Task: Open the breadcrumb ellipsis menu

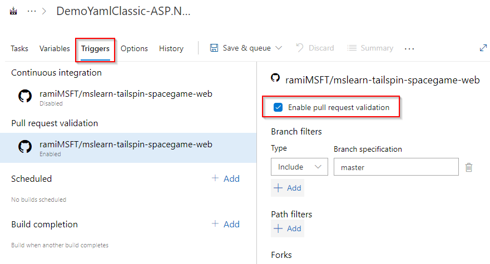Action: click(32, 12)
